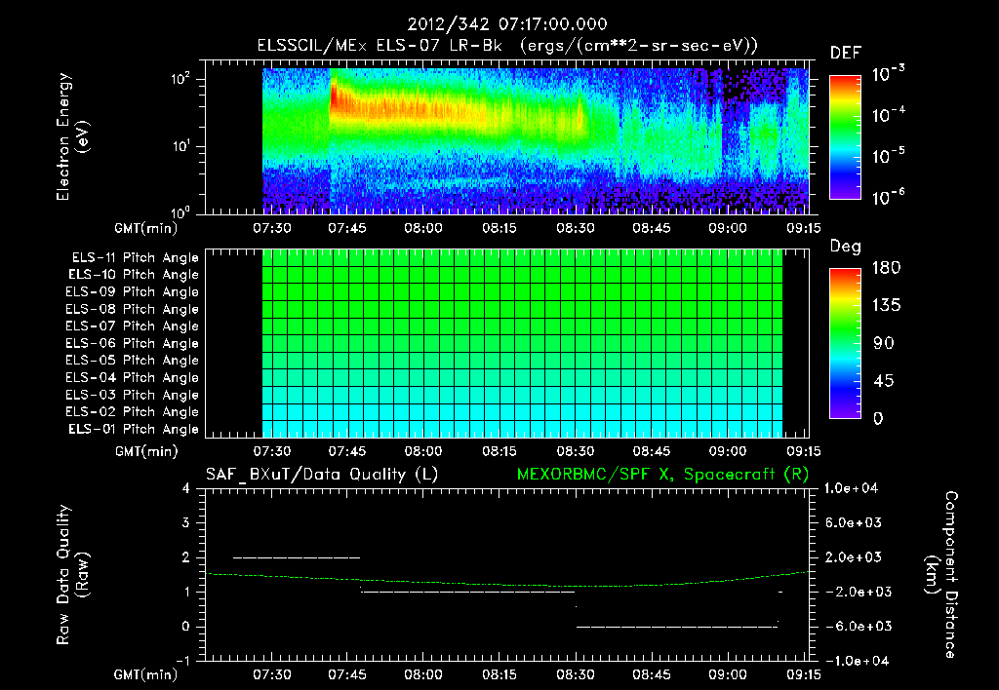Image resolution: width=999 pixels, height=690 pixels.
Task: Click the 07:30 tick label under pitch panel
Action: 272,452
